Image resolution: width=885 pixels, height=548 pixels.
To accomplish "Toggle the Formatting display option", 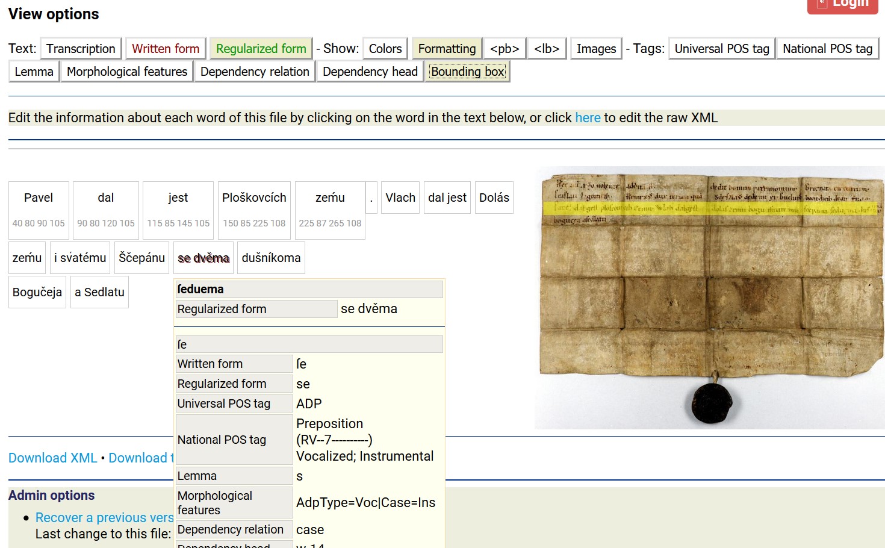I will click(x=447, y=49).
